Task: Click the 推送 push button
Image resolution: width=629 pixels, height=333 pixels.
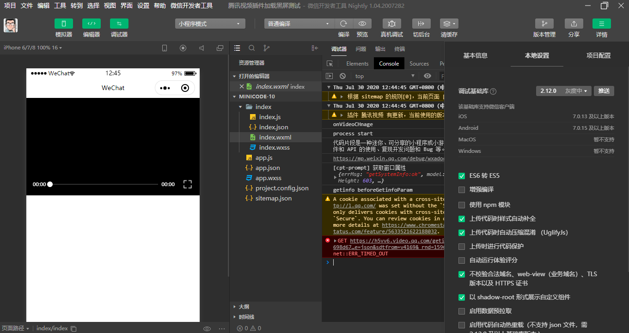Action: click(x=604, y=91)
